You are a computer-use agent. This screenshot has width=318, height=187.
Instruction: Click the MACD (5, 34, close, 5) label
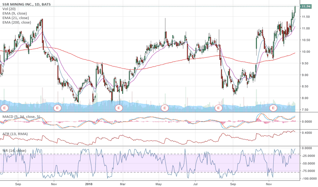coord(21,117)
